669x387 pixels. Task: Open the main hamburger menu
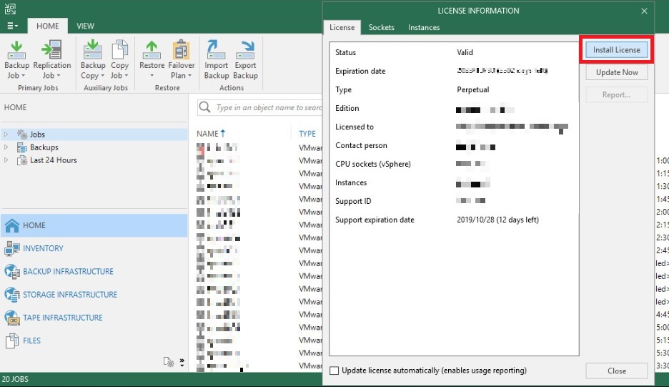click(12, 26)
